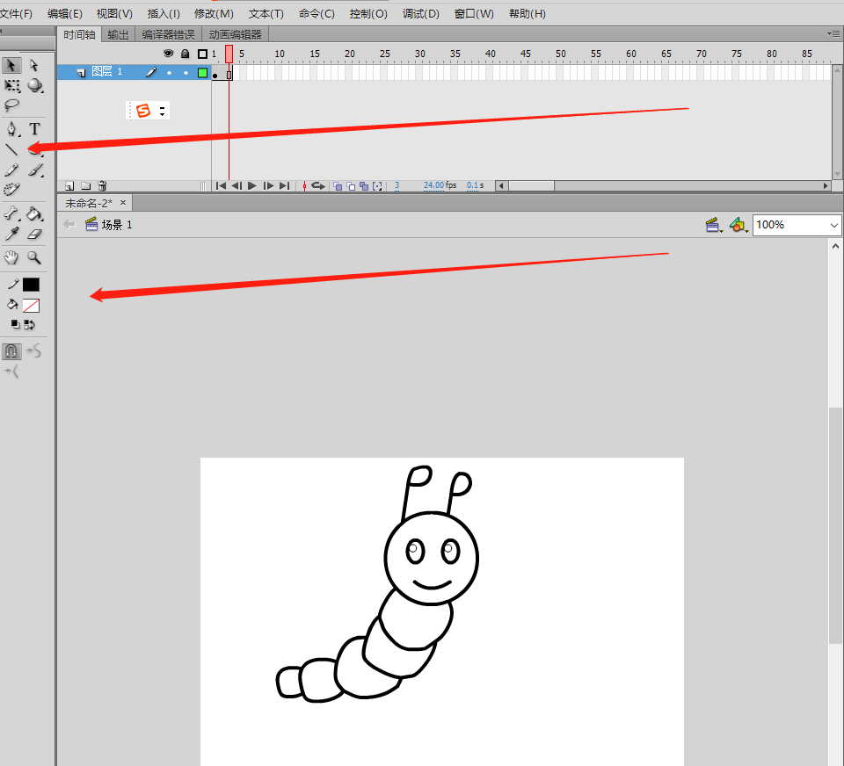Toggle outline view square for 图层 1
Screen dimensions: 844x766
point(202,73)
